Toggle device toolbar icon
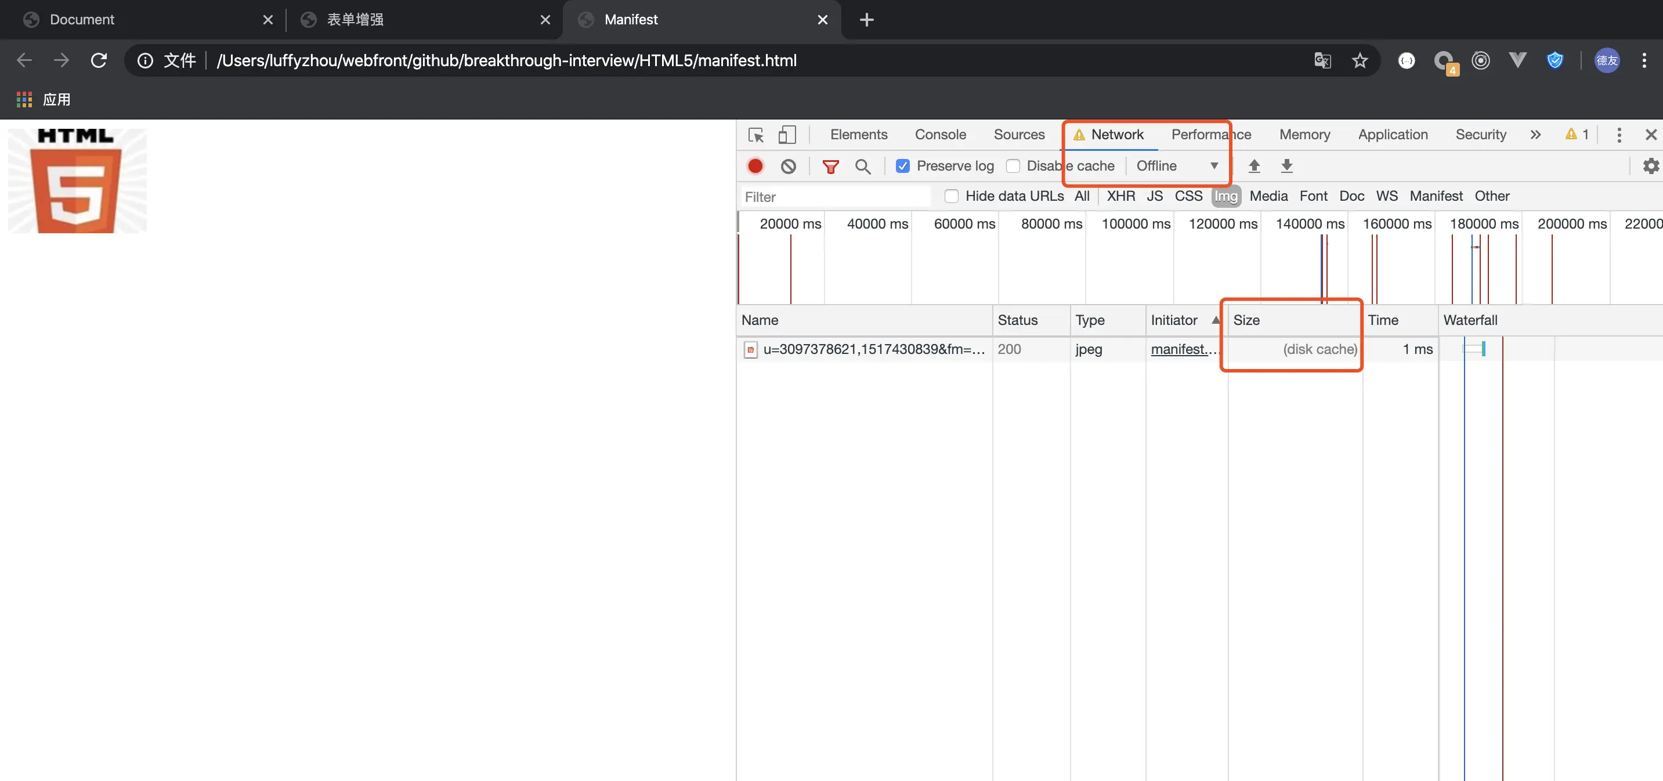The image size is (1663, 781). click(786, 135)
